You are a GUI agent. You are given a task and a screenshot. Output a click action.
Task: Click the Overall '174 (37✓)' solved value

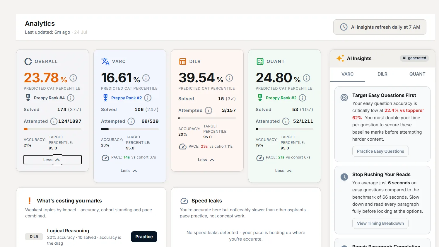click(x=69, y=110)
